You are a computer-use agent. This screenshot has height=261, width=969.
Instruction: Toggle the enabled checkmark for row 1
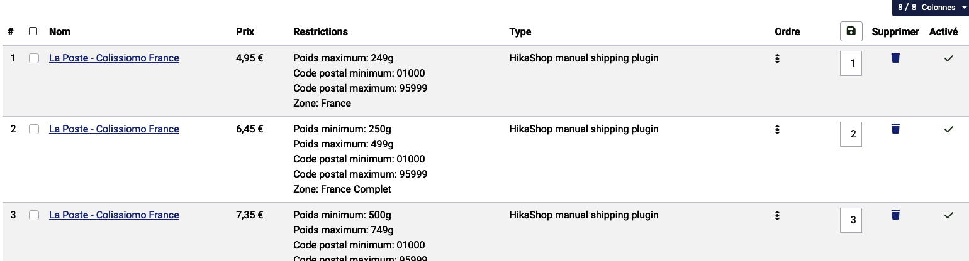949,58
